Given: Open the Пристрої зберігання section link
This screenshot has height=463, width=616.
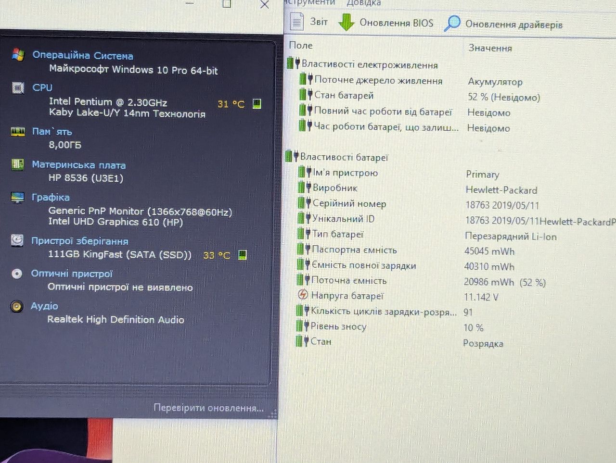Looking at the screenshot, I should tap(79, 241).
